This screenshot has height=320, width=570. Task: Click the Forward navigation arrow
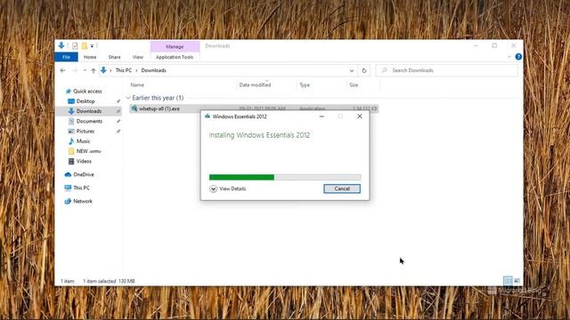click(75, 70)
